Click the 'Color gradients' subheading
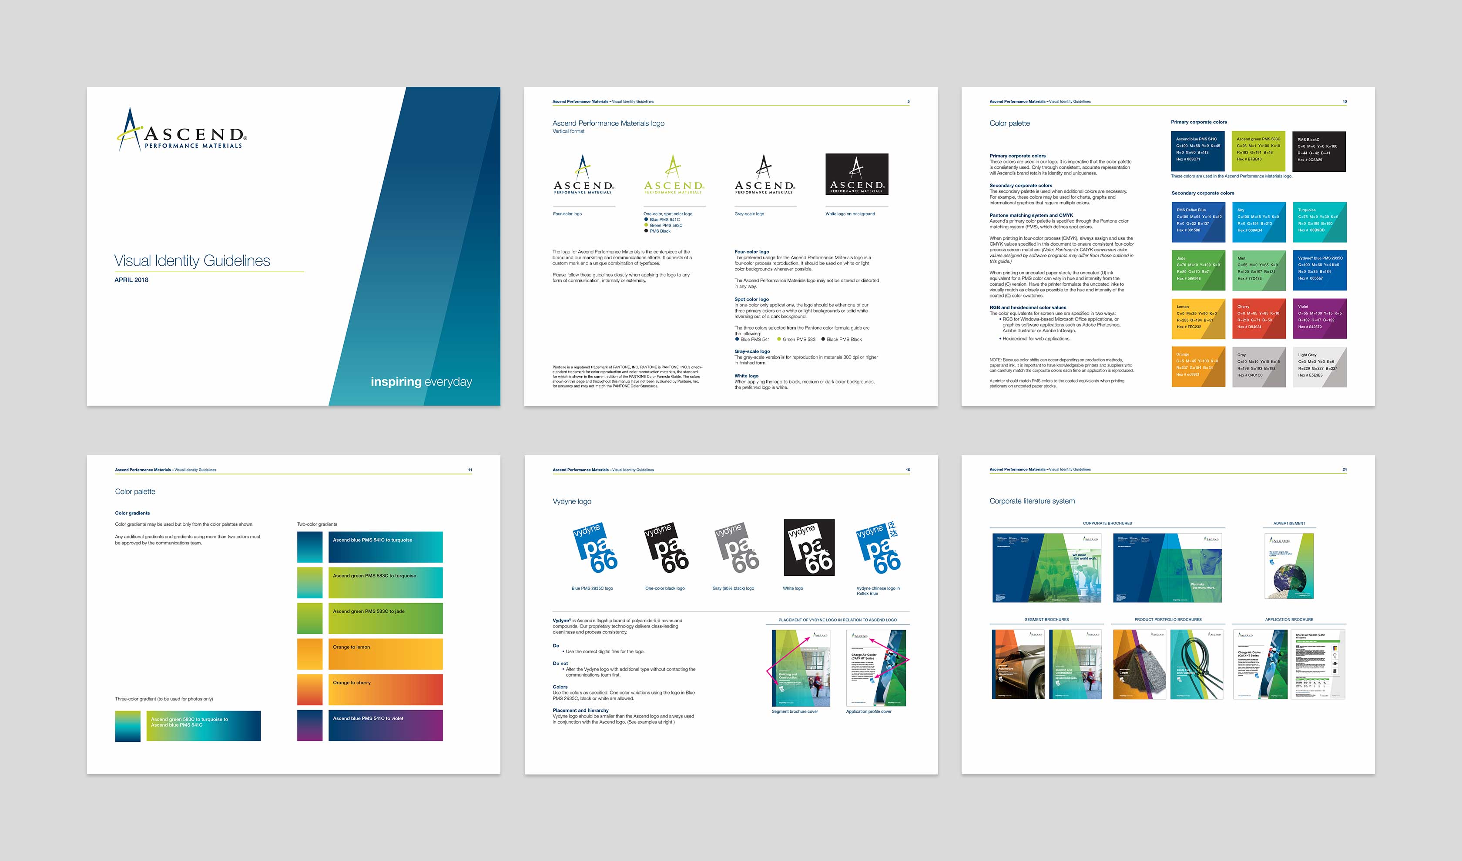The height and width of the screenshot is (861, 1462). point(132,513)
